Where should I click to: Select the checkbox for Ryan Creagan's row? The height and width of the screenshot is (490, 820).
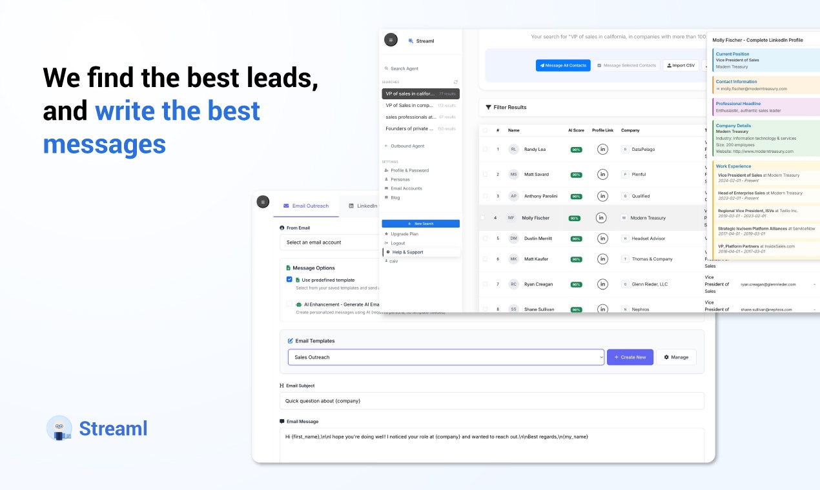tap(485, 284)
